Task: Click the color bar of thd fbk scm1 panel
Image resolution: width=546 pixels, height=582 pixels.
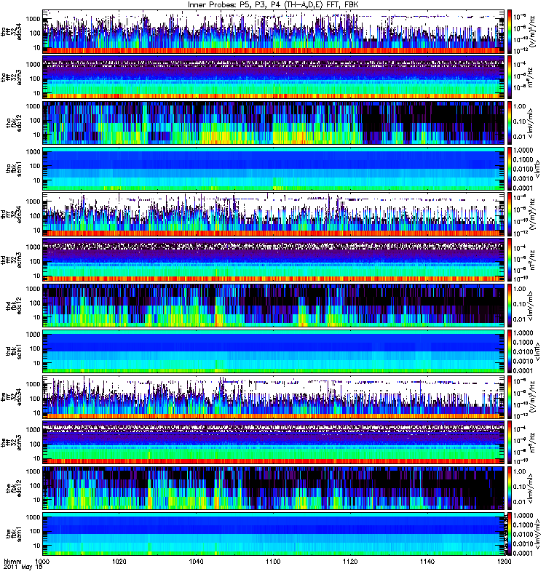Action: (510, 351)
